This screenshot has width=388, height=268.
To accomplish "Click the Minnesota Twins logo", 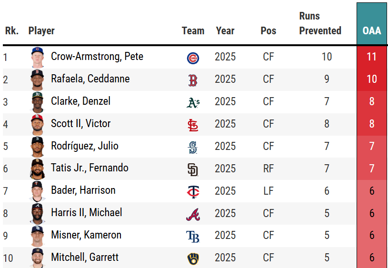I will [193, 192].
